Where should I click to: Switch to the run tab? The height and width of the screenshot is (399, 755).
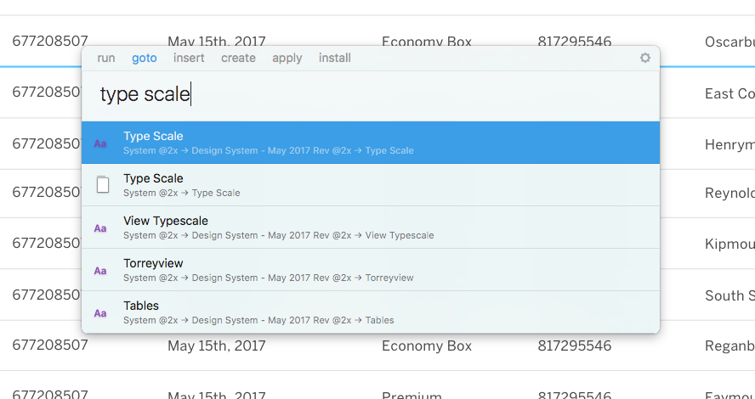click(106, 59)
